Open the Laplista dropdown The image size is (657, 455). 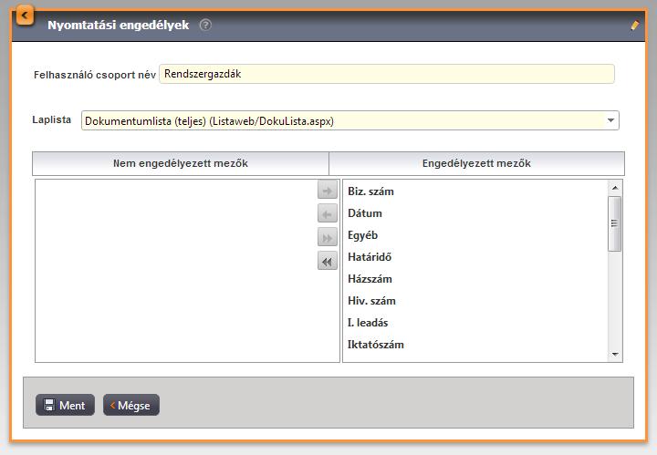coord(349,120)
